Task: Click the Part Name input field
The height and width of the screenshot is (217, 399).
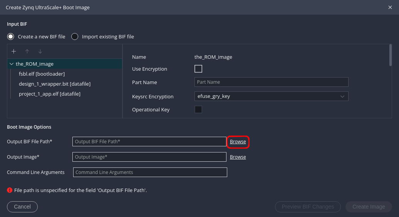Action: click(271, 82)
